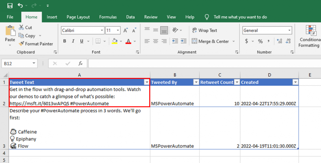Open Customize Quick Access Toolbar dropdown
The width and height of the screenshot is (321, 163).
(x=48, y=6)
